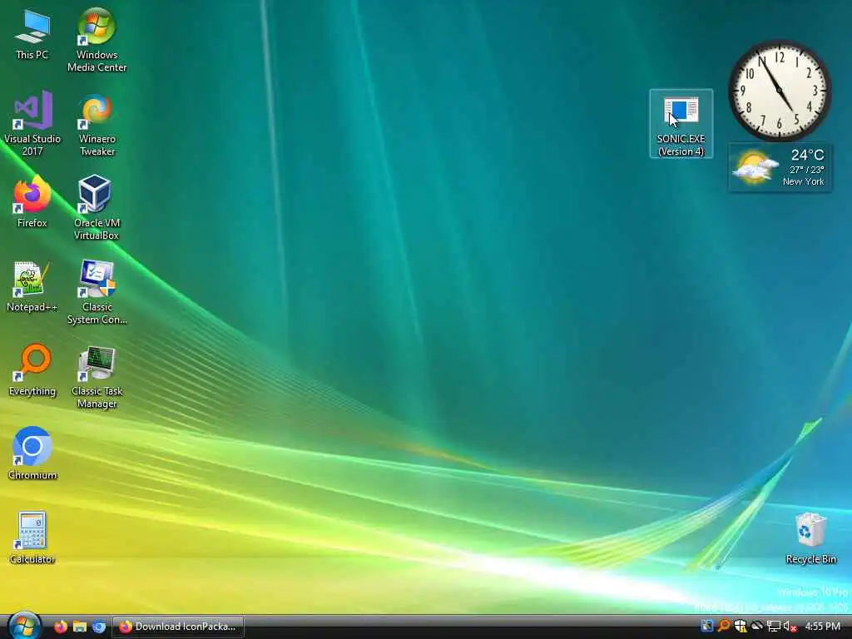Click the muted volume speaker icon
The width and height of the screenshot is (852, 639).
click(790, 627)
